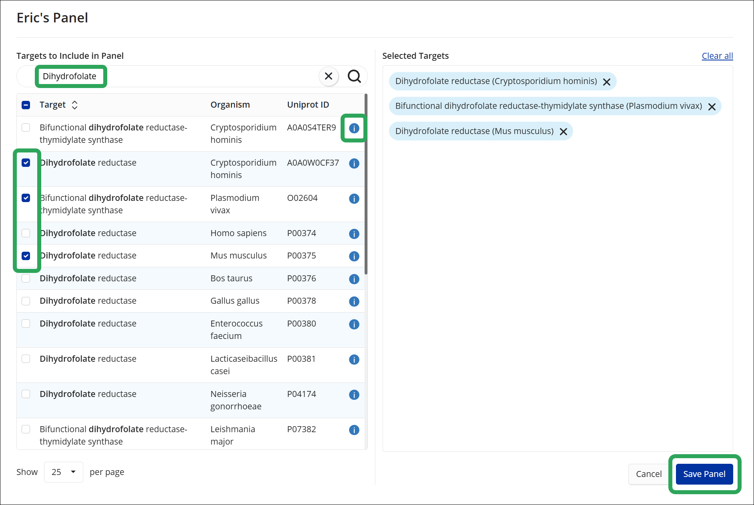Toggle the select-all checkbox in header
The height and width of the screenshot is (505, 754).
coord(26,104)
